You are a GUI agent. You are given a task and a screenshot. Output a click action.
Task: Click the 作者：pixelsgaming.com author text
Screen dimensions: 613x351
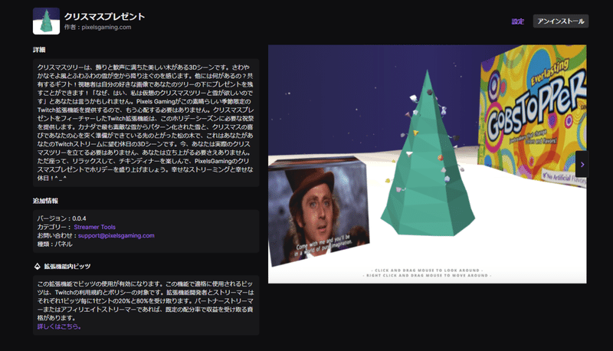point(98,28)
